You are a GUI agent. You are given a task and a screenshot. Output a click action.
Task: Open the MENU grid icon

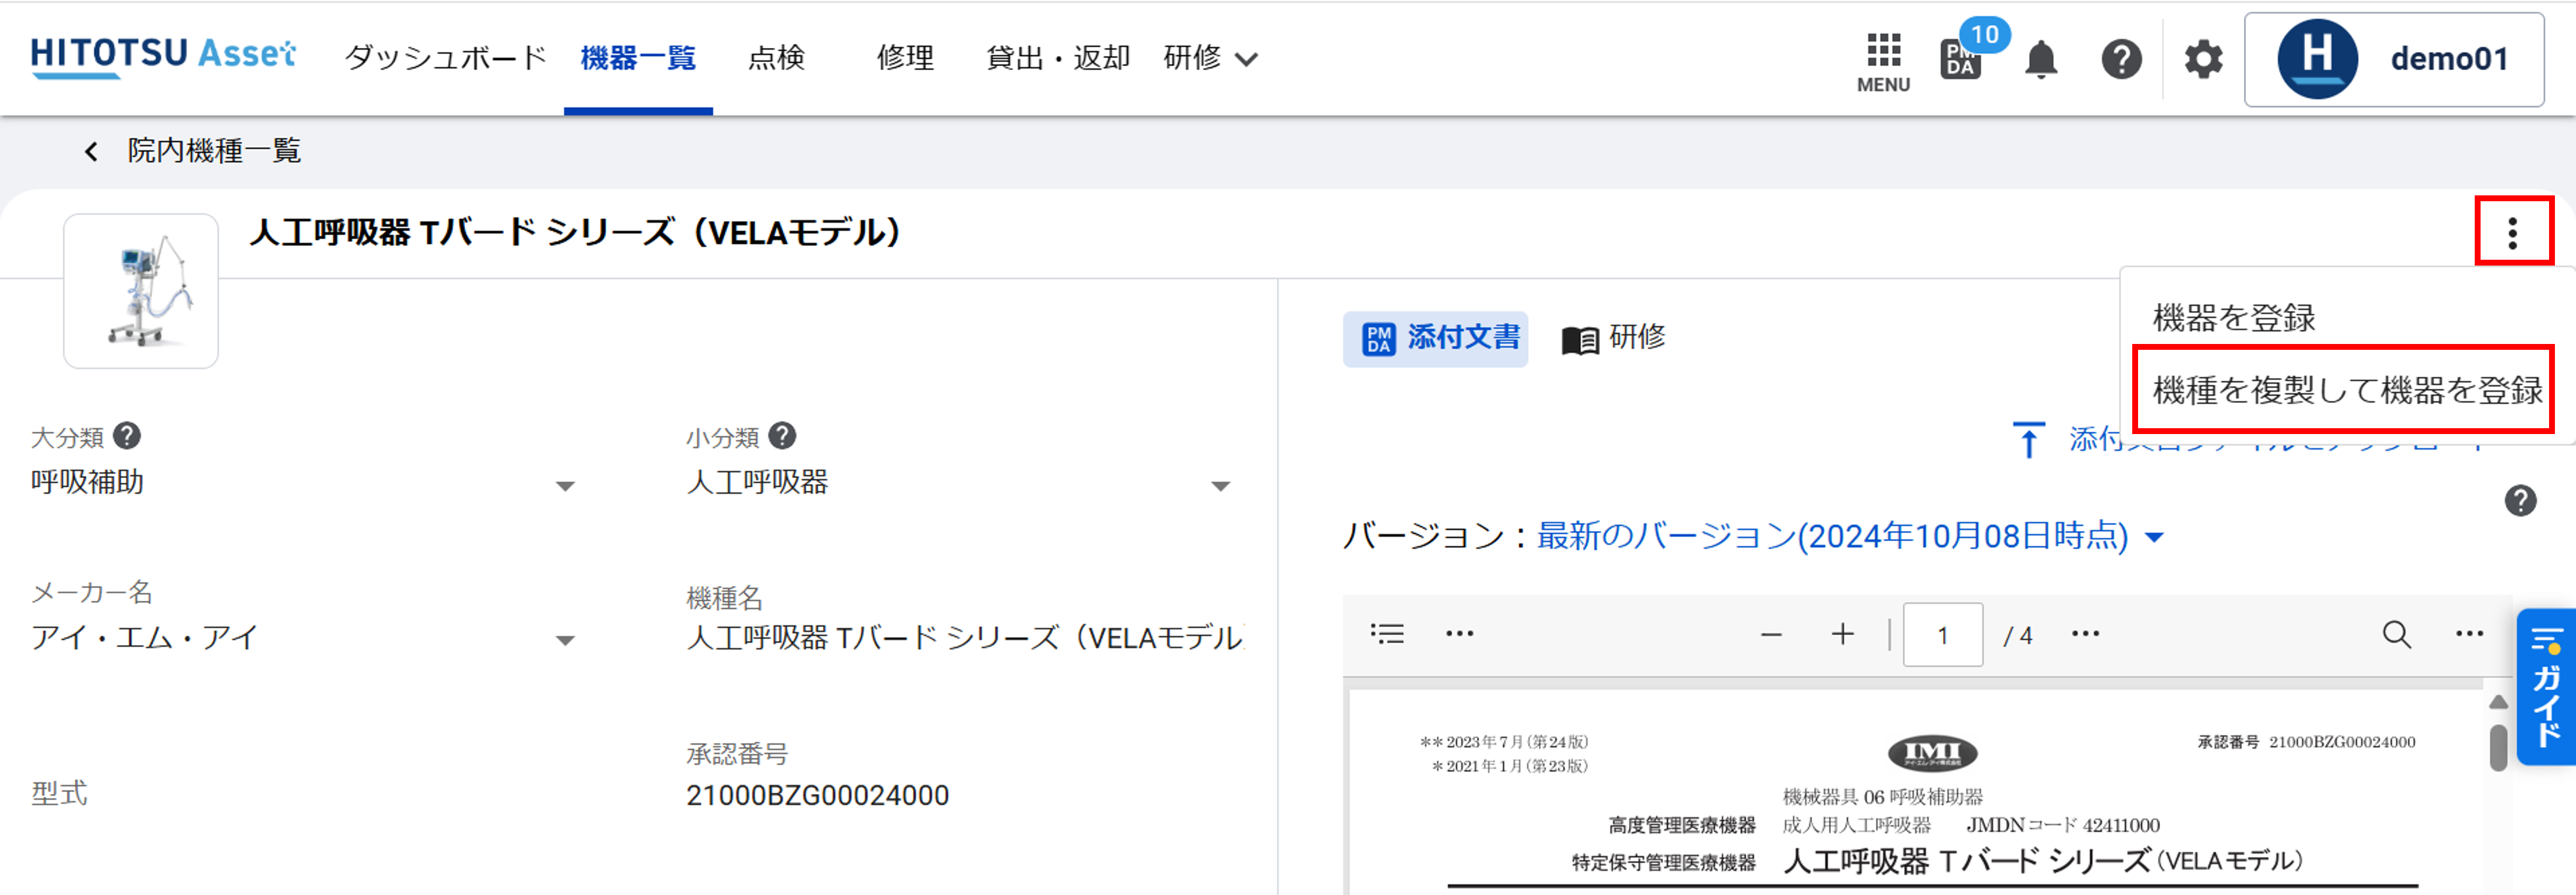(1883, 62)
